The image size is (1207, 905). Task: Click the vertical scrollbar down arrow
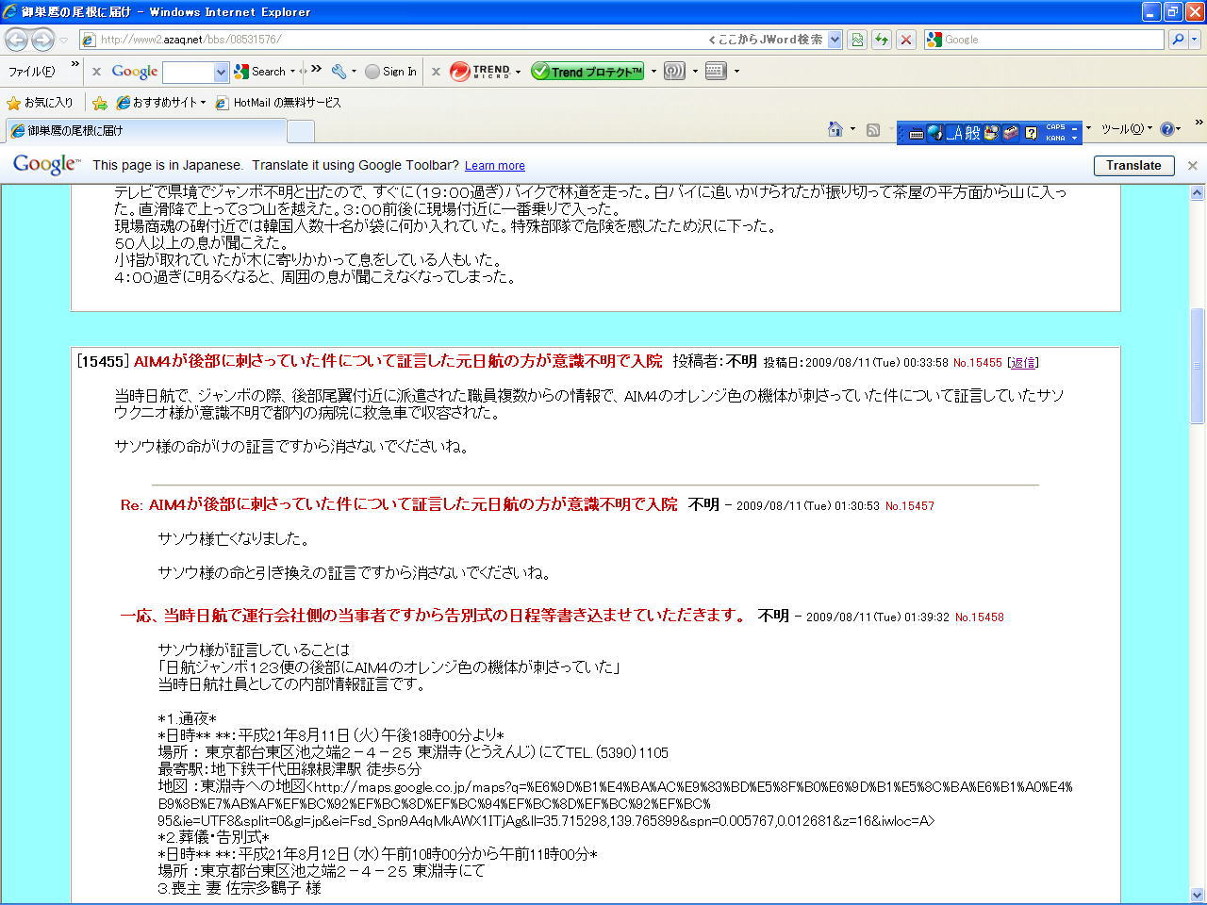click(x=1198, y=895)
